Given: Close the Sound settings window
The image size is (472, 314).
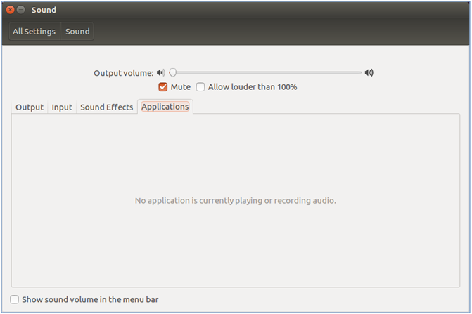Looking at the screenshot, I should click(x=11, y=10).
